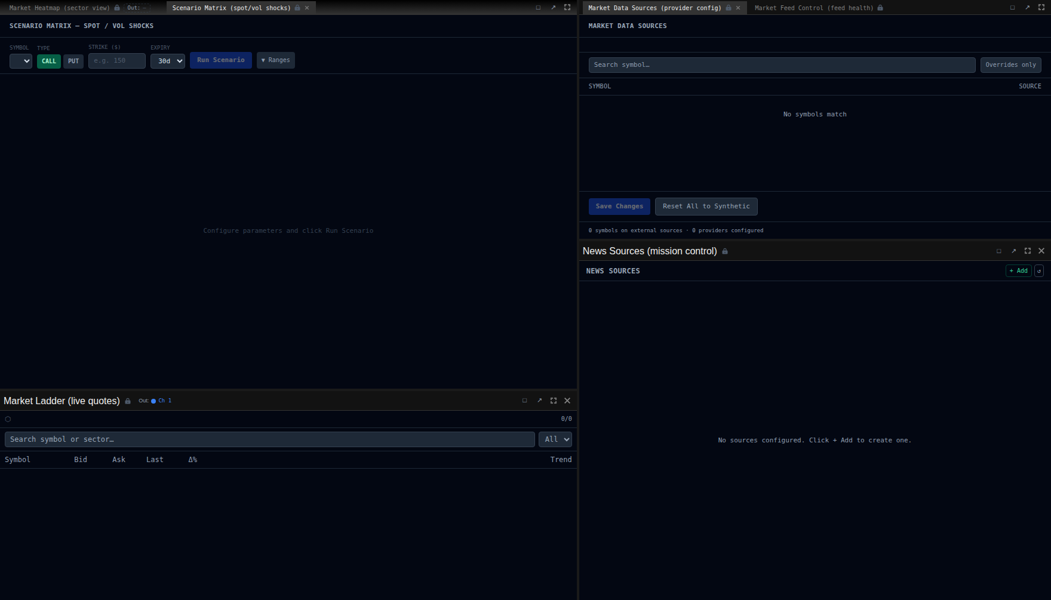
Task: Click the Δ% column header
Action: click(193, 460)
